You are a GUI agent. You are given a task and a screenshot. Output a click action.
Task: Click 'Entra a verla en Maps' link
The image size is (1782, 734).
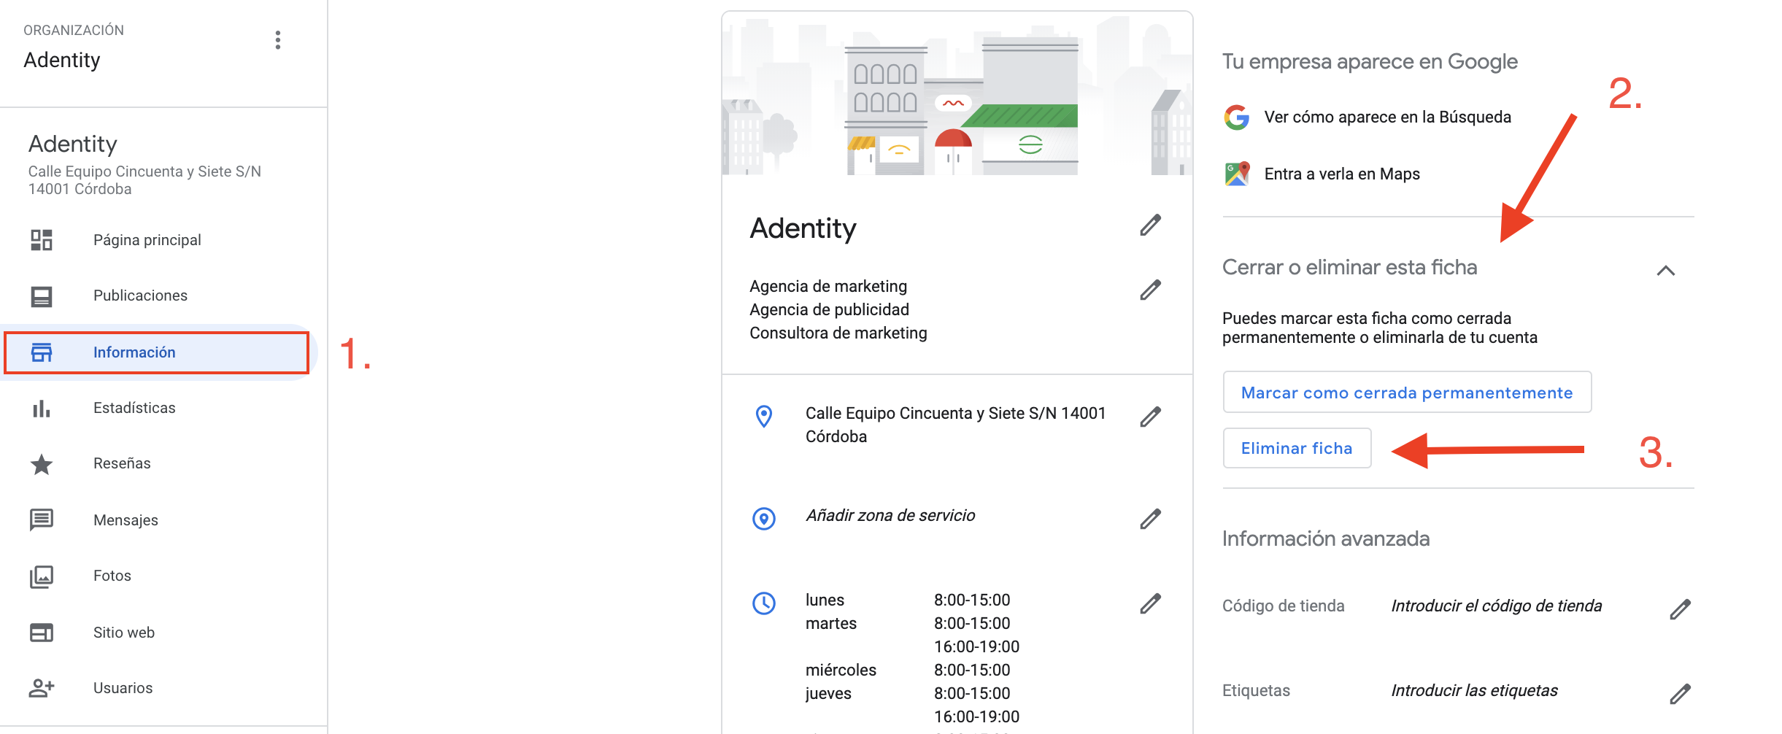coord(1341,174)
